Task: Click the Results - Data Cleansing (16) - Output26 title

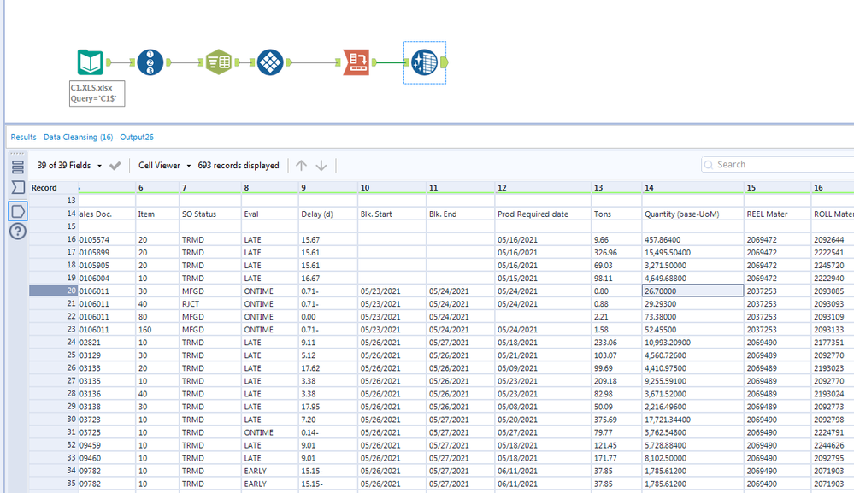Action: tap(82, 137)
